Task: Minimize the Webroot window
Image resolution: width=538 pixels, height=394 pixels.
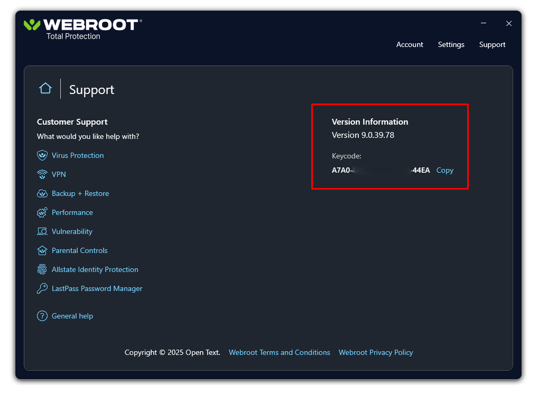Action: point(484,23)
